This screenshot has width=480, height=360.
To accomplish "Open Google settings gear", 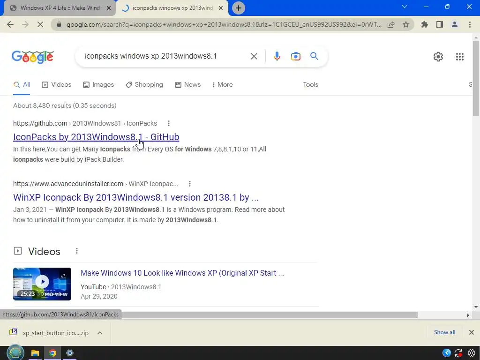I will point(438,57).
